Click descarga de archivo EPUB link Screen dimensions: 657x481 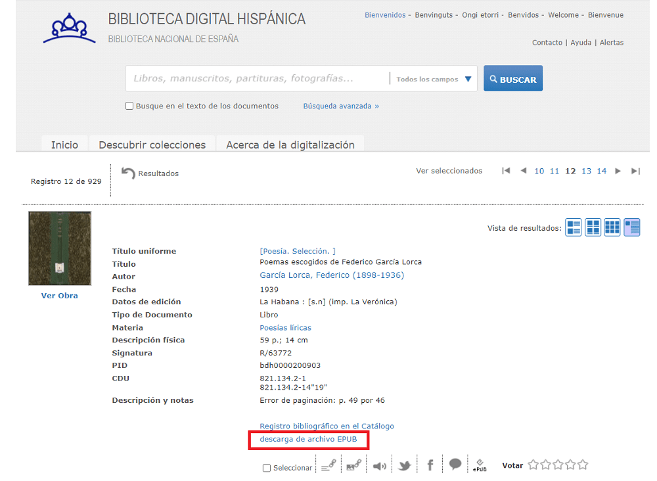pos(308,439)
